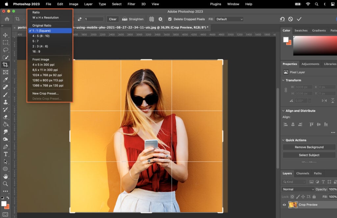The image size is (337, 218).
Task: Click the Select Subject button
Action: (309, 155)
